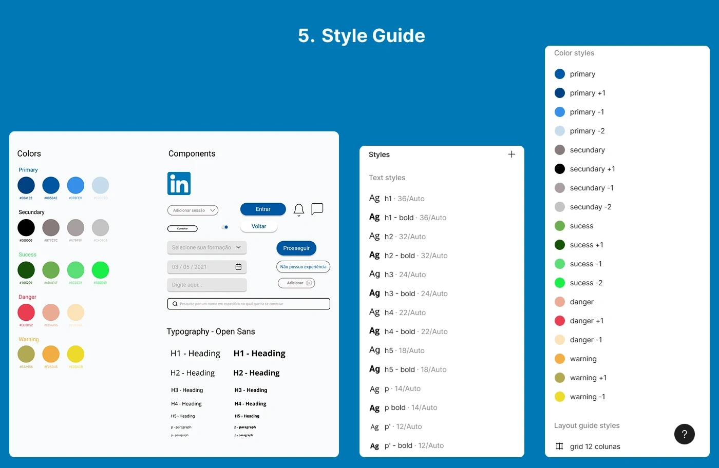Open the chat bubble message icon
Screen dimensions: 719x468
317,209
